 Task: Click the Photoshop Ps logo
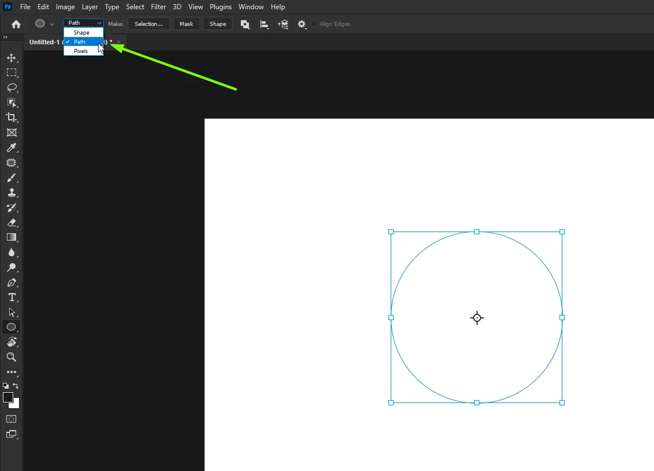[7, 7]
